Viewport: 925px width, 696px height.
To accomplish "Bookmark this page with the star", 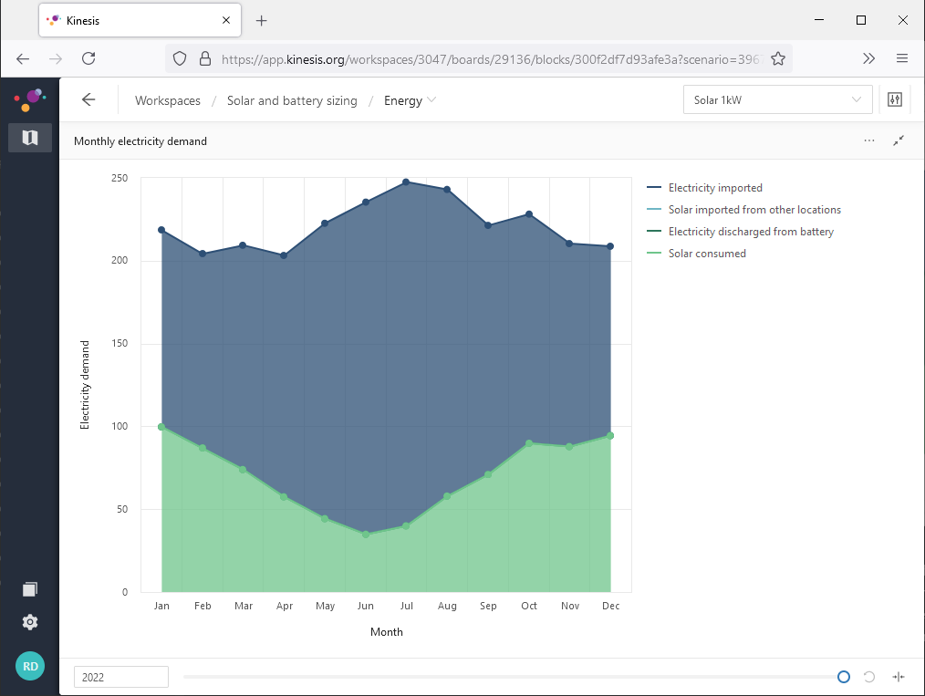I will pyautogui.click(x=778, y=58).
